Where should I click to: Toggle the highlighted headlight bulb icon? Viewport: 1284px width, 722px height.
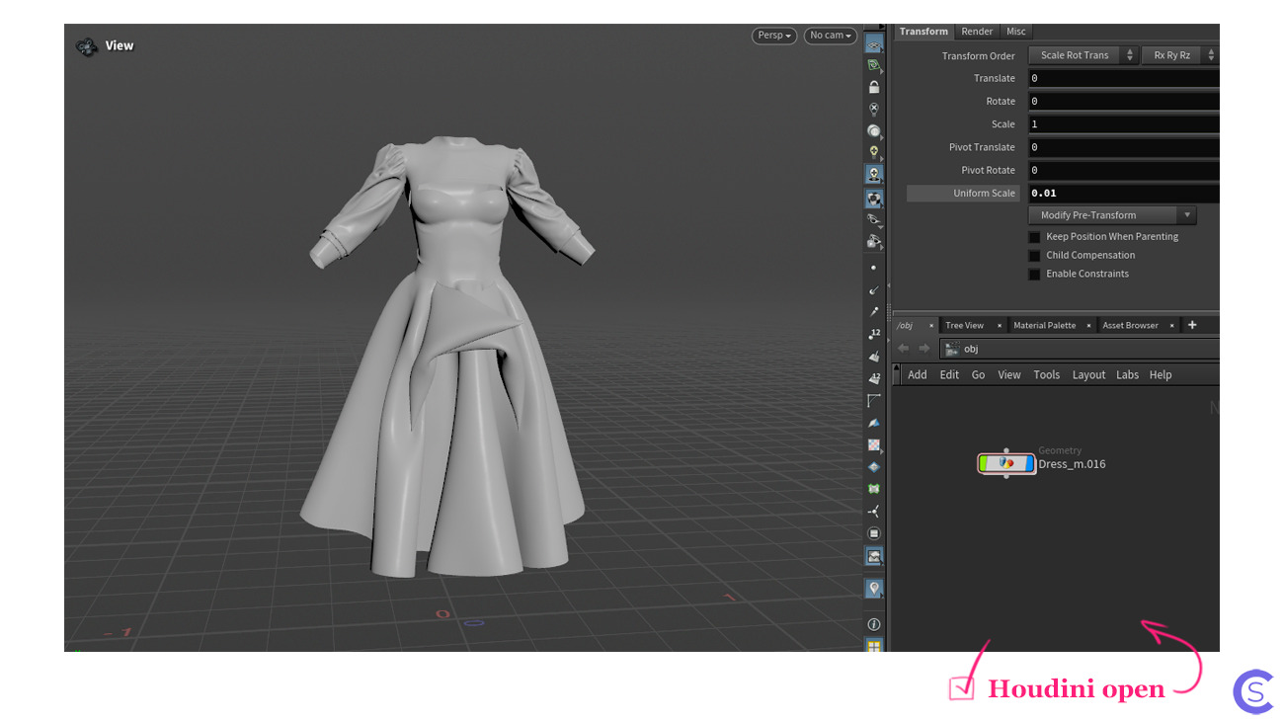[874, 174]
